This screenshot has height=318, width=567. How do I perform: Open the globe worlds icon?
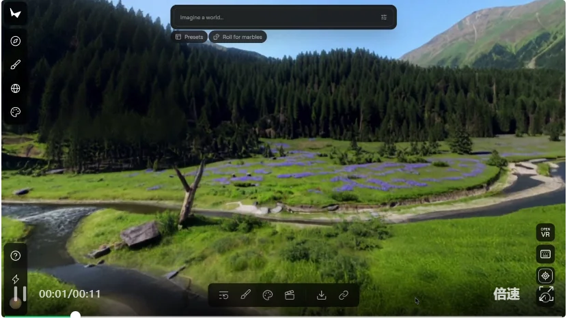point(15,89)
